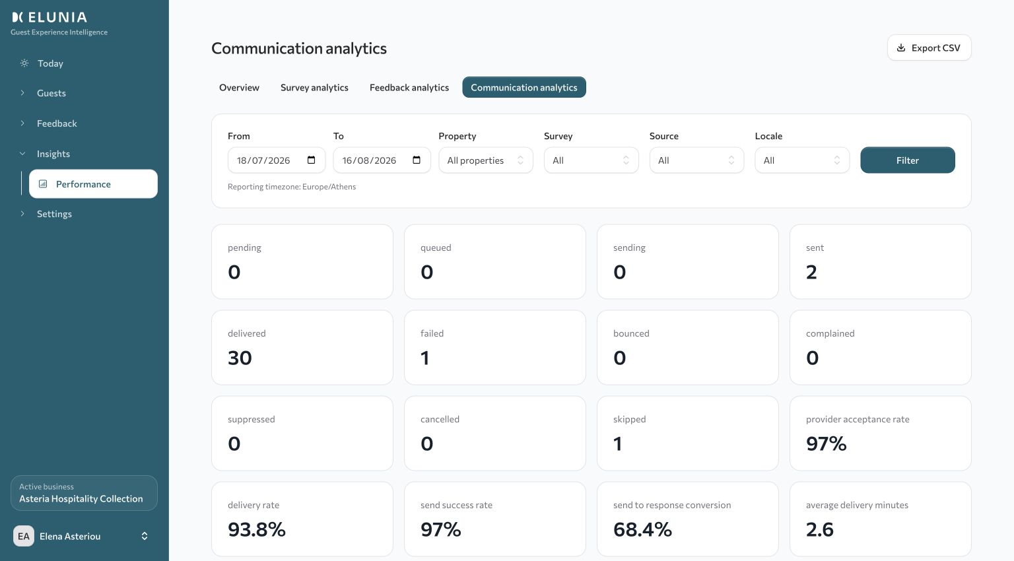Viewport: 1014px width, 561px height.
Task: Click the sun icon beside Today
Action: pyautogui.click(x=24, y=63)
